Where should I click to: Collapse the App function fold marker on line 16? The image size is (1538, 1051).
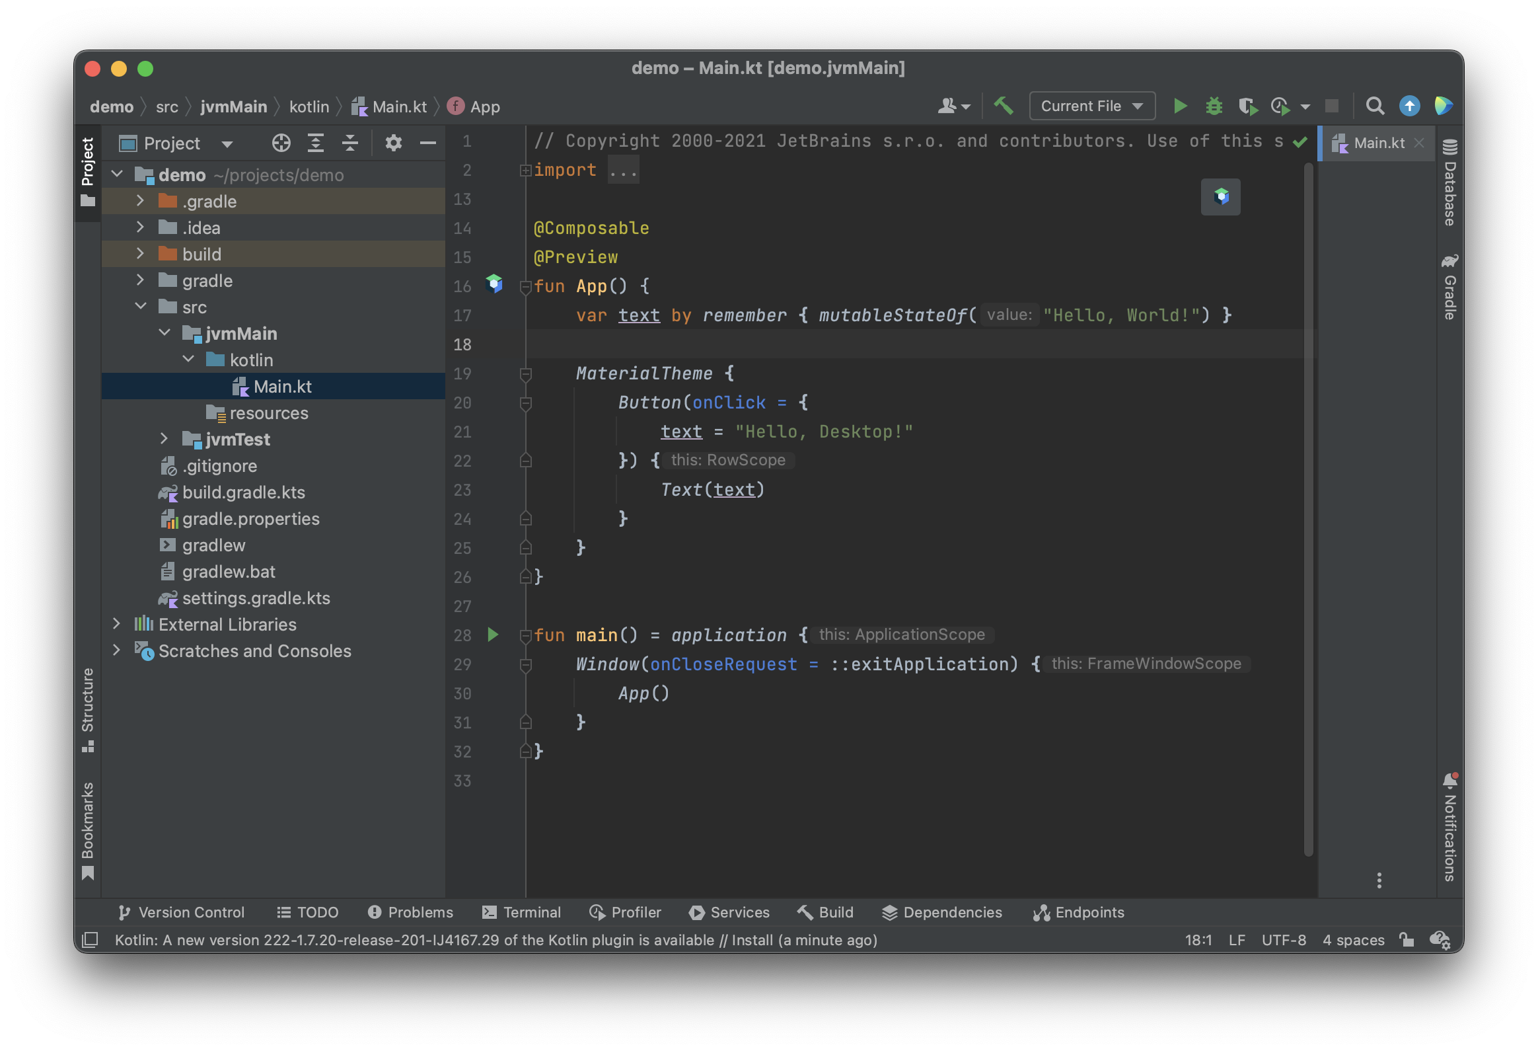point(525,286)
